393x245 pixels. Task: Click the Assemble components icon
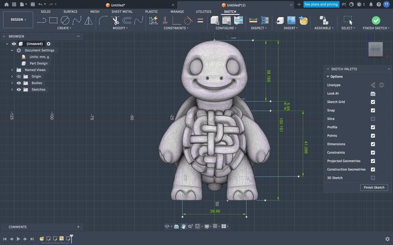click(x=324, y=20)
